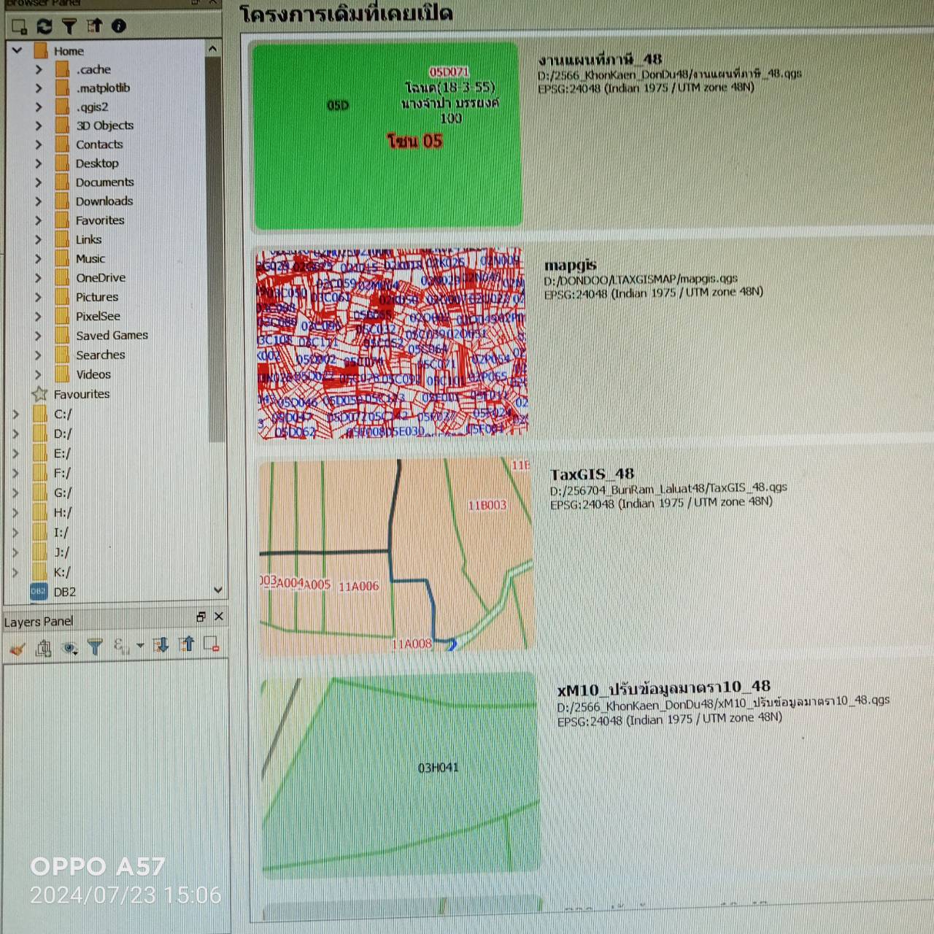Click Add Selected Layers in Browser toolbar
The width and height of the screenshot is (934, 934).
click(x=19, y=27)
